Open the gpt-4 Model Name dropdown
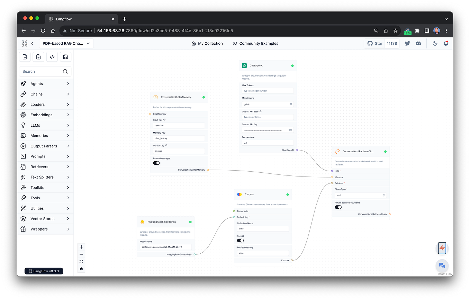 [268, 104]
